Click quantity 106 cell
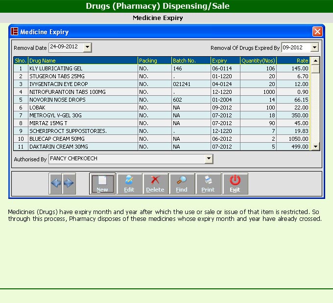Screen dimensions: 333x303 pyautogui.click(x=258, y=68)
